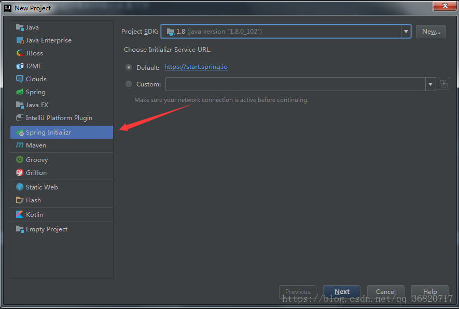The image size is (459, 309).
Task: Choose the Java Enterprise project type
Action: [62, 40]
